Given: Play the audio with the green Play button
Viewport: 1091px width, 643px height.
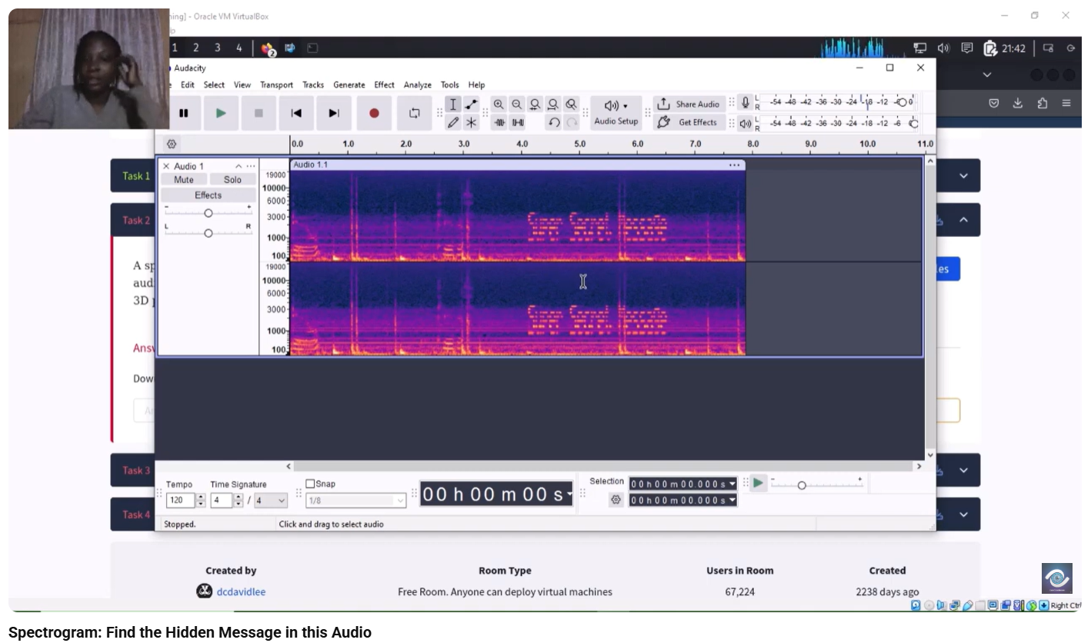Looking at the screenshot, I should click(x=221, y=113).
